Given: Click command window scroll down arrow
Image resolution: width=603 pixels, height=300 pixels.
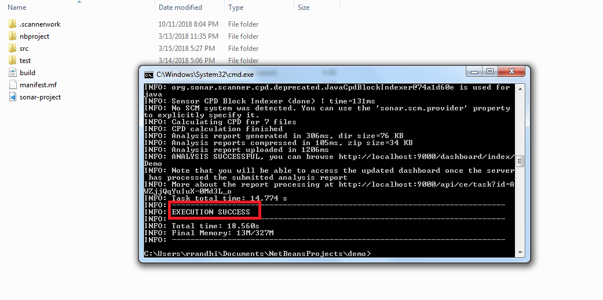Looking at the screenshot, I should 520,253.
